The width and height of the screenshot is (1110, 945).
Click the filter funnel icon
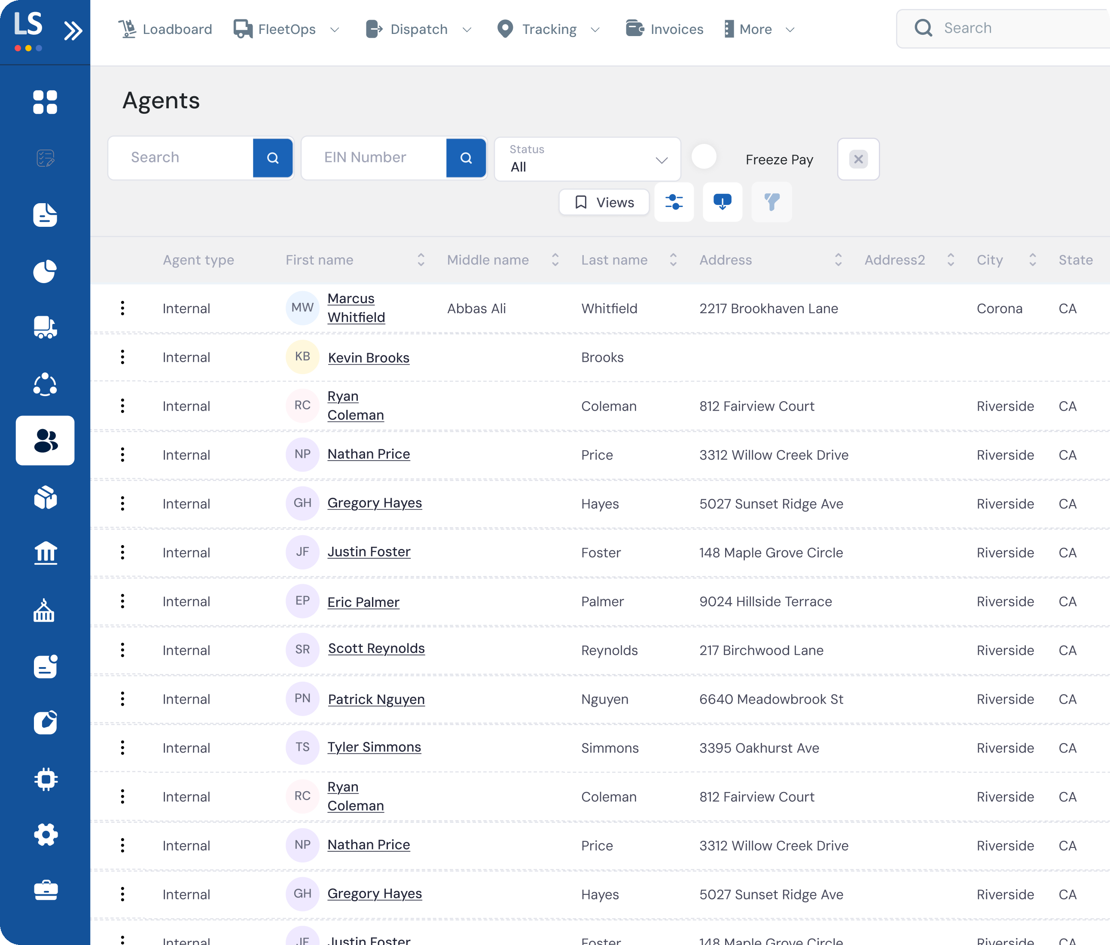pyautogui.click(x=772, y=202)
